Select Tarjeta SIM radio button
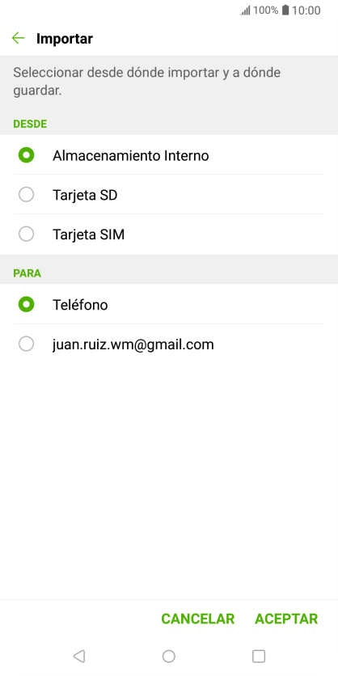The width and height of the screenshot is (338, 676). click(x=27, y=234)
